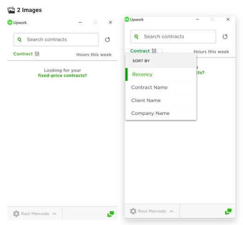
Task: Click sort sliders icon in right window
Action: point(154,51)
